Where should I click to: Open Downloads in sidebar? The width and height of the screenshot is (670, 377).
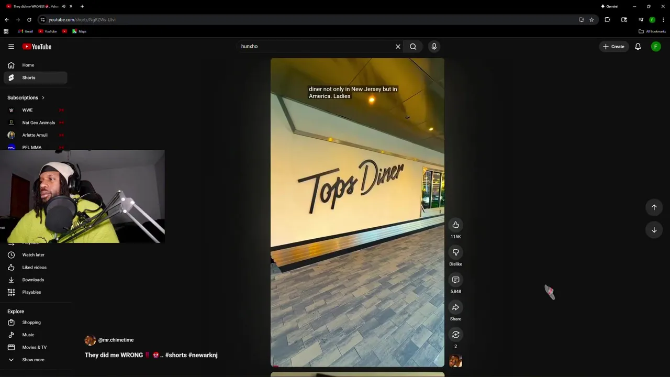(x=36, y=280)
